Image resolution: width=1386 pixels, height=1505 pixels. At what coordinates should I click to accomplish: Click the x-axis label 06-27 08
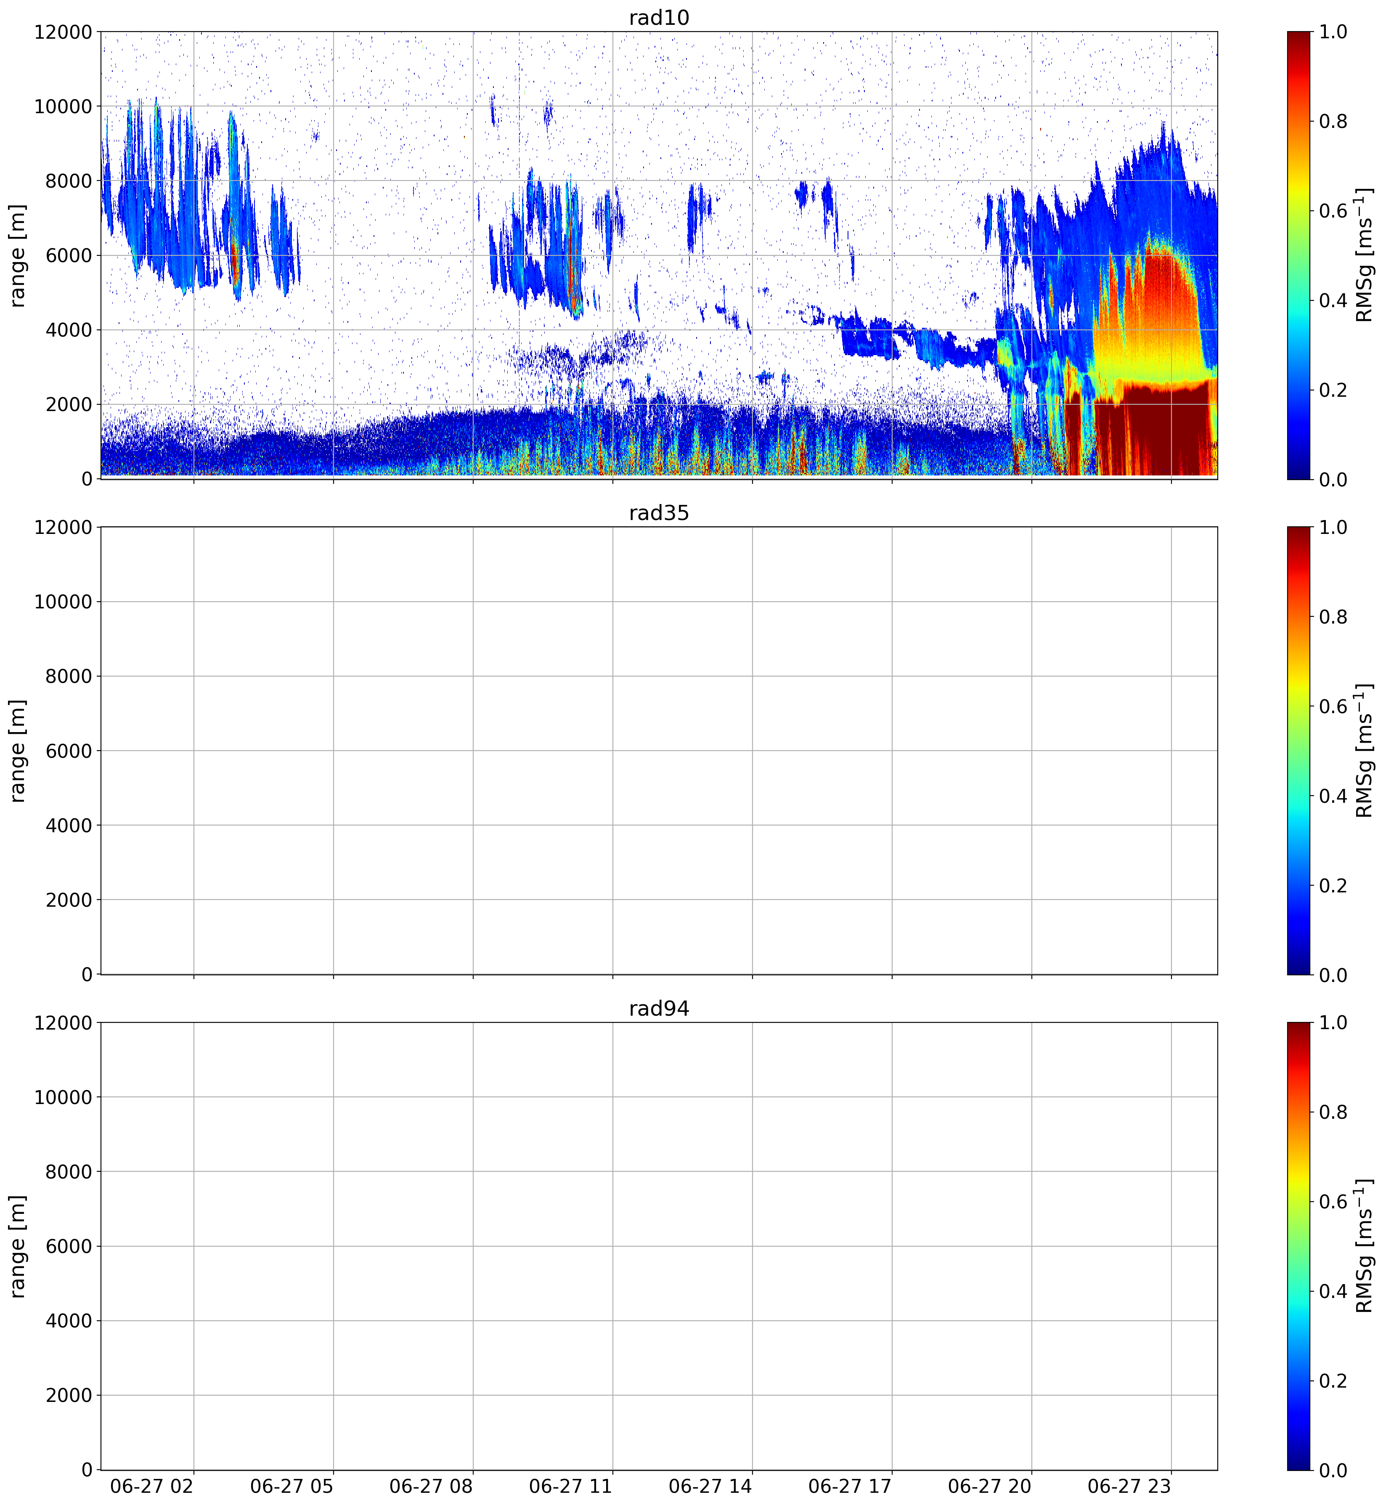[x=430, y=1486]
